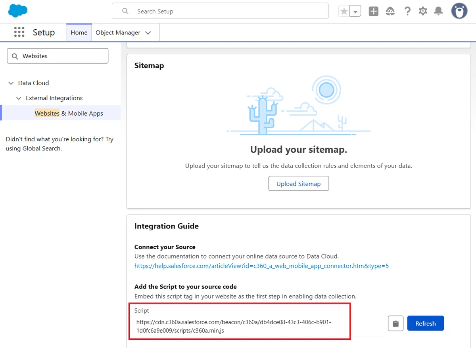Click the Refresh button
Screen dimensions: 476x348
pos(426,323)
